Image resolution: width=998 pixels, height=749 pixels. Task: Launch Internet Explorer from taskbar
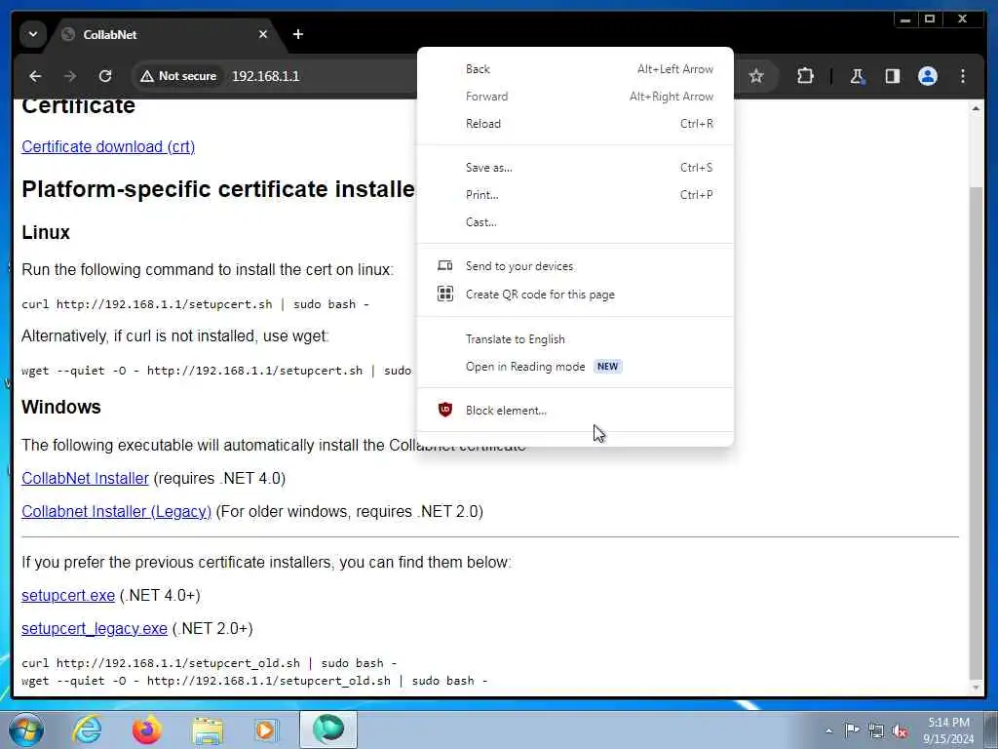[87, 729]
